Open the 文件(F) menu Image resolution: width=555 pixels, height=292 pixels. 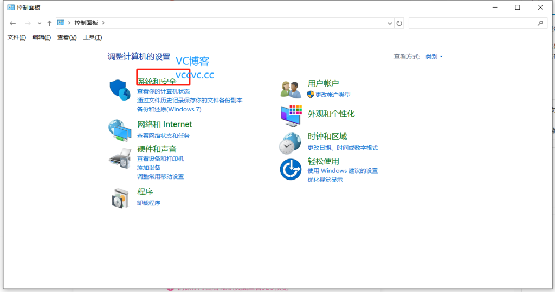pyautogui.click(x=17, y=37)
